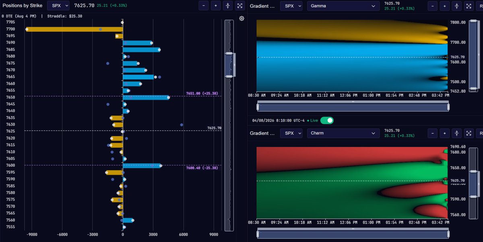
Task: Expand Positions by Strike panel to fullscreen
Action: point(240,6)
